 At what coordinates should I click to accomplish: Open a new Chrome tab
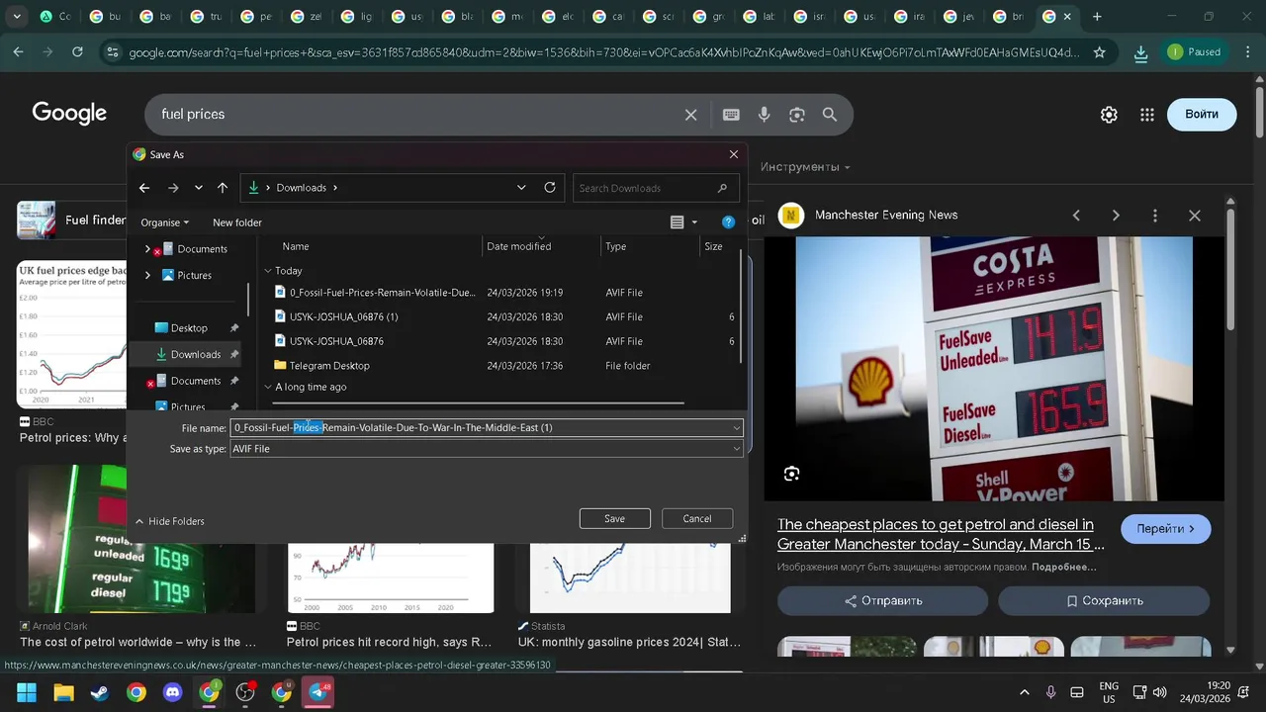1097,17
